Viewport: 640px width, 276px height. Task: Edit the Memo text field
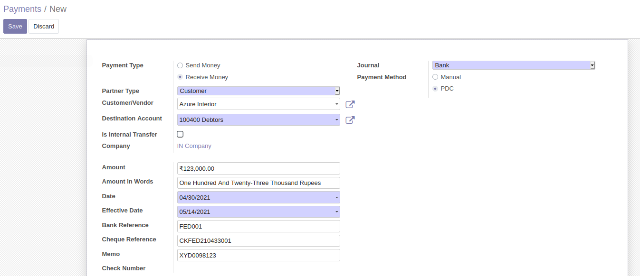coord(258,255)
